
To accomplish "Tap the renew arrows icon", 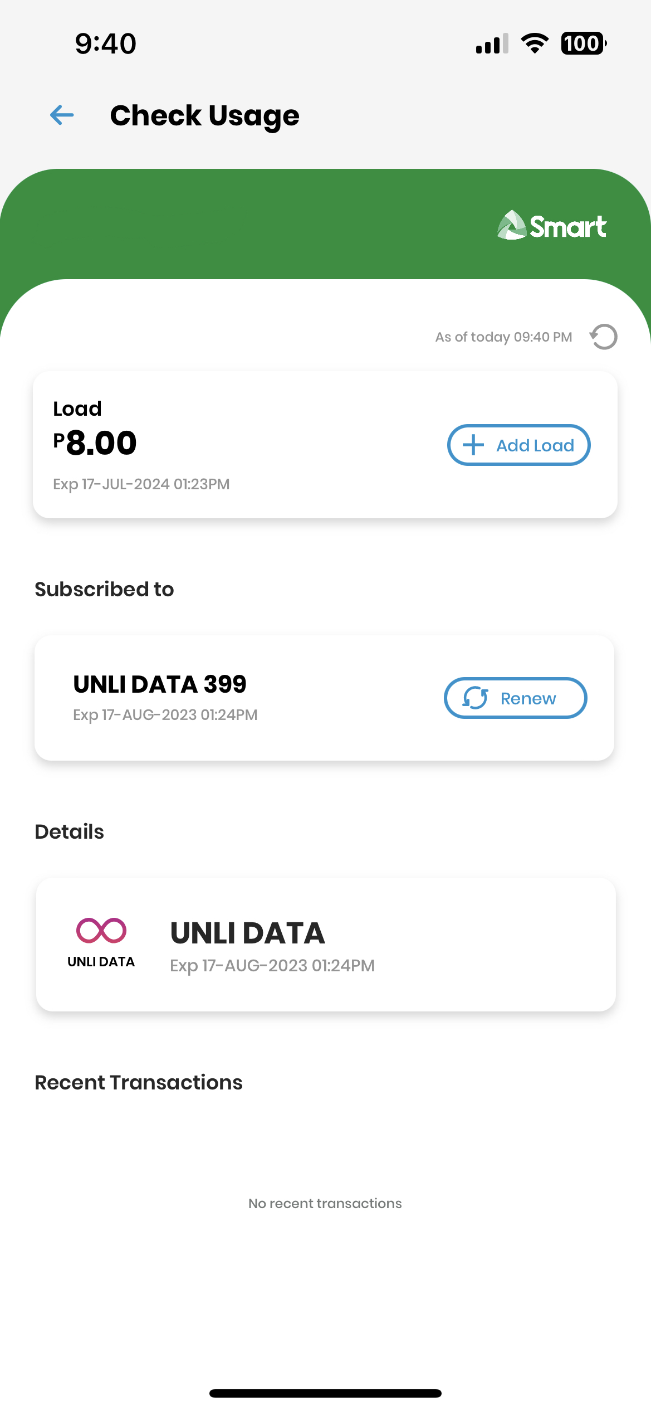I will click(475, 698).
